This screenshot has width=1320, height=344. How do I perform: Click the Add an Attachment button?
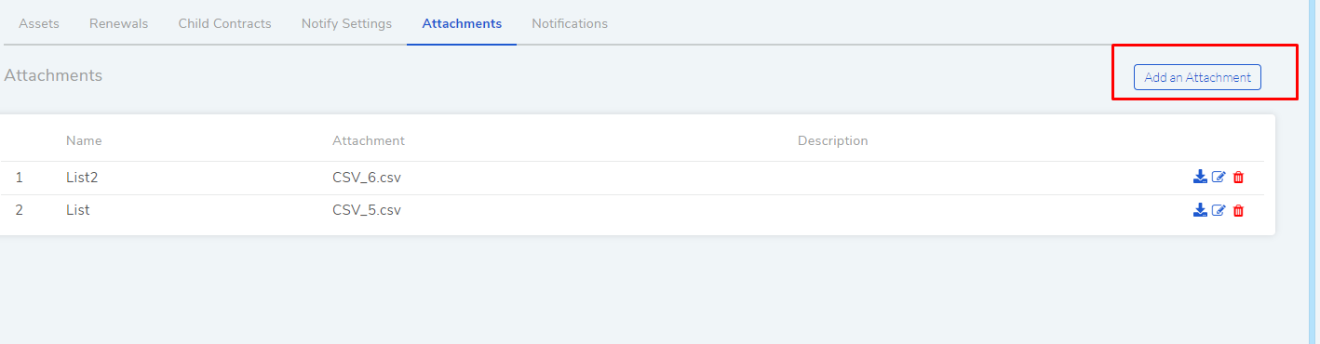(x=1197, y=77)
